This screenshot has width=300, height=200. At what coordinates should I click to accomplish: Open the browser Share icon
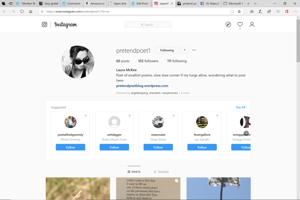click(269, 12)
